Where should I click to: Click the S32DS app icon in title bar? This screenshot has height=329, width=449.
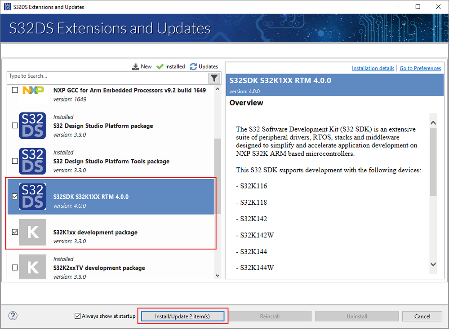(x=8, y=7)
